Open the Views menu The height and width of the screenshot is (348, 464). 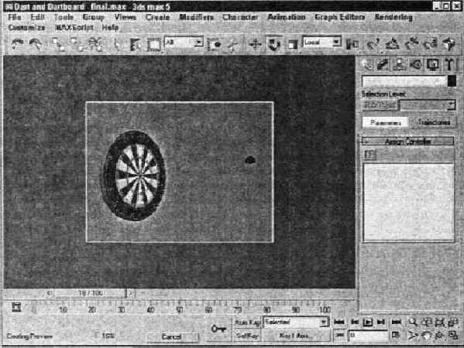pyautogui.click(x=125, y=17)
